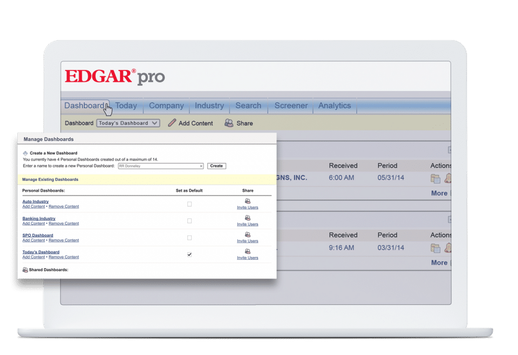This screenshot has width=518, height=355.
Task: Open the Today's Dashboard link in list
Action: tap(41, 252)
